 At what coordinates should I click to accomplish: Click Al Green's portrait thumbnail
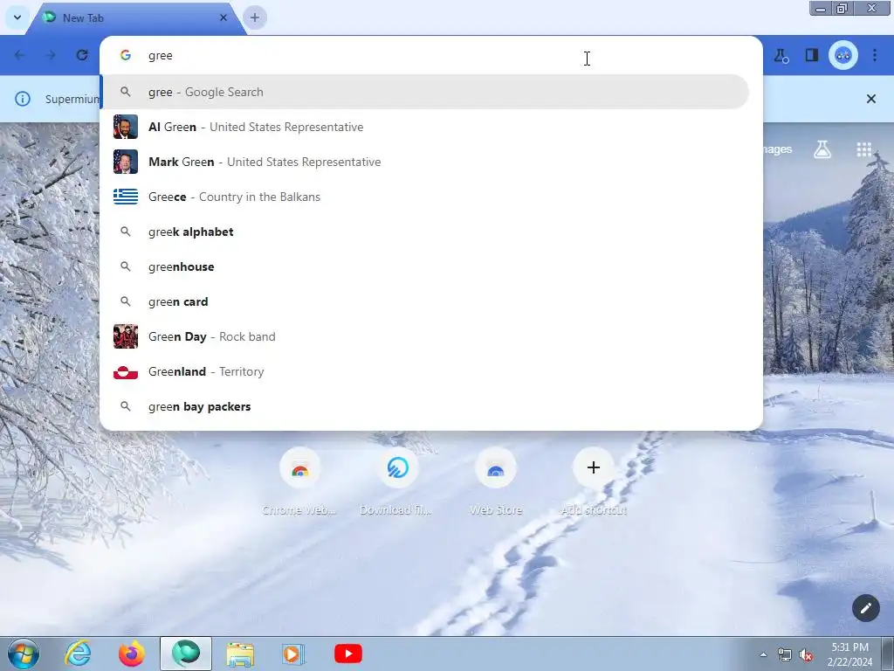click(126, 127)
